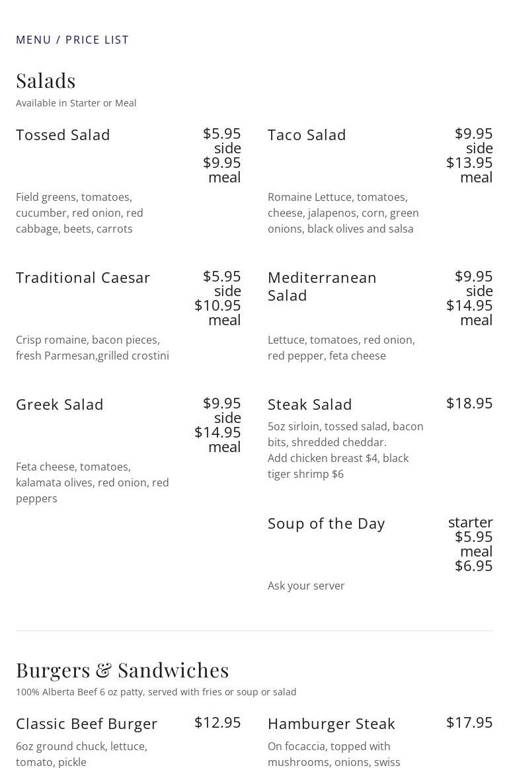This screenshot has width=509, height=768.
Task: Select the Salads section title
Action: click(46, 81)
